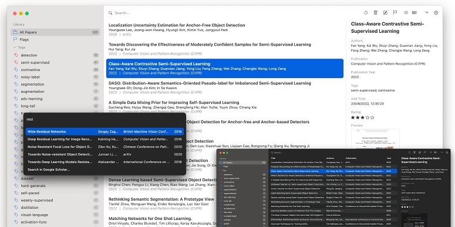Click the settings gear icon in the dark window
The image size is (455, 227).
tap(447, 153)
